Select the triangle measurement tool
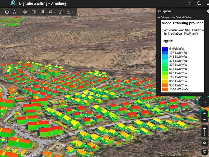The height and width of the screenshot is (157, 209). click(x=14, y=12)
